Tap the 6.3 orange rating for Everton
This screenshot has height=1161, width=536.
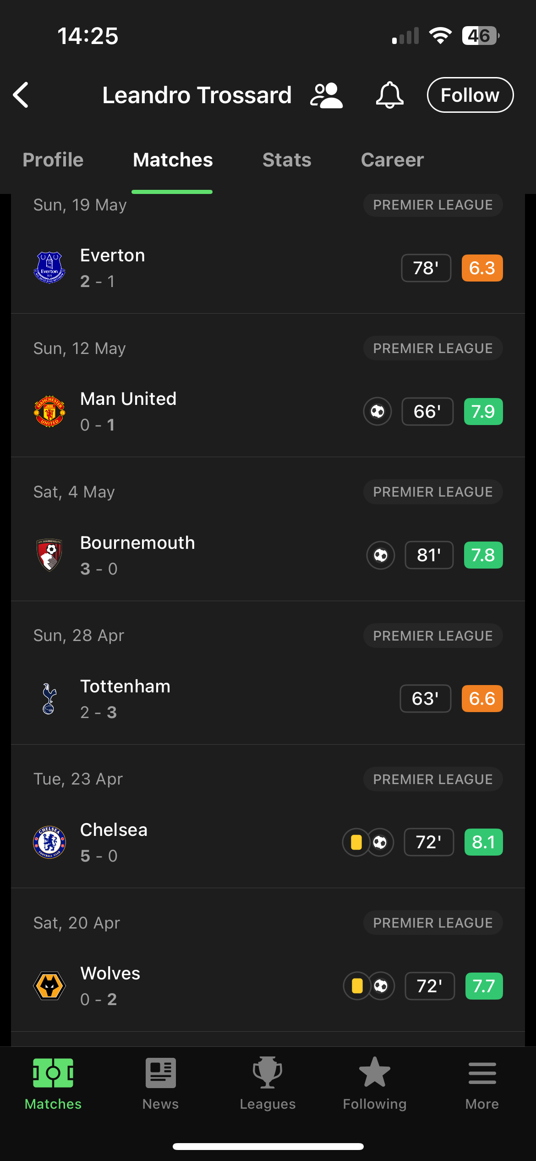[x=482, y=268]
